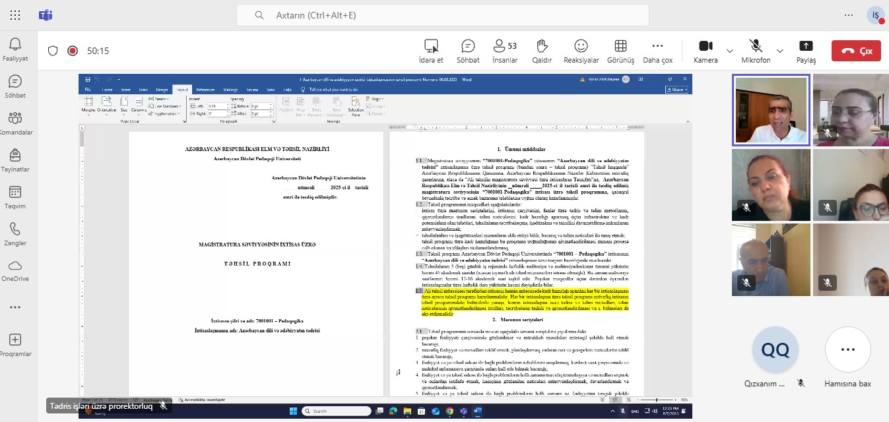Open the Kamera device dropdown arrow

pos(729,51)
